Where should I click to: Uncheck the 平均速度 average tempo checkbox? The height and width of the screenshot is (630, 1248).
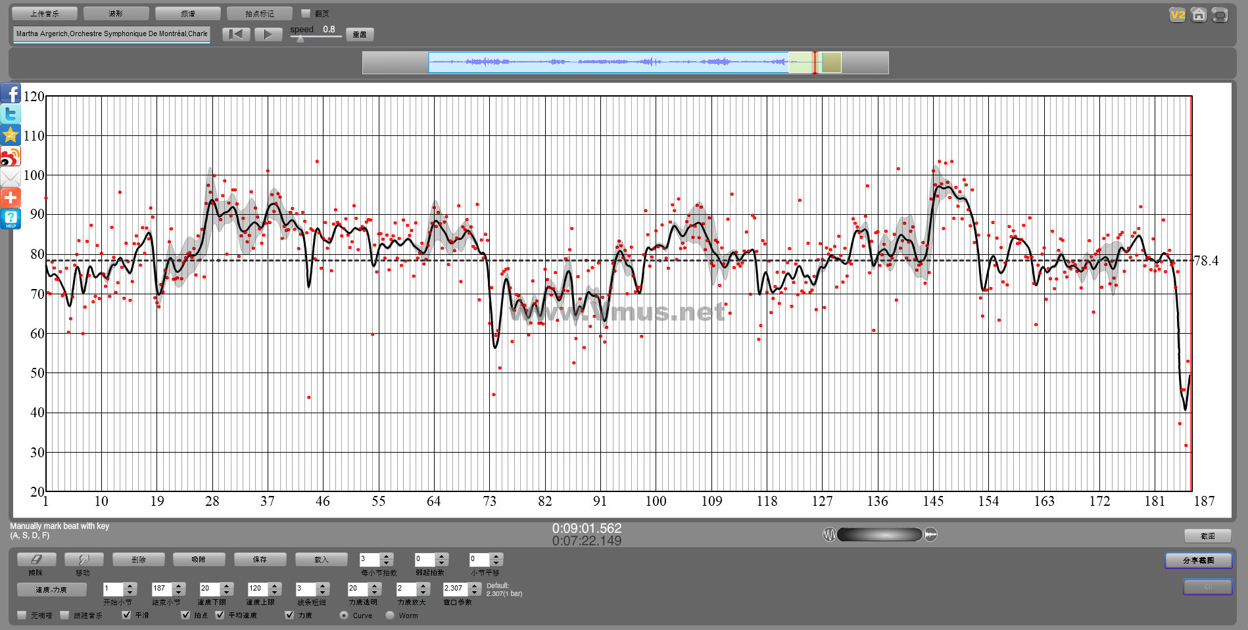pyautogui.click(x=220, y=615)
